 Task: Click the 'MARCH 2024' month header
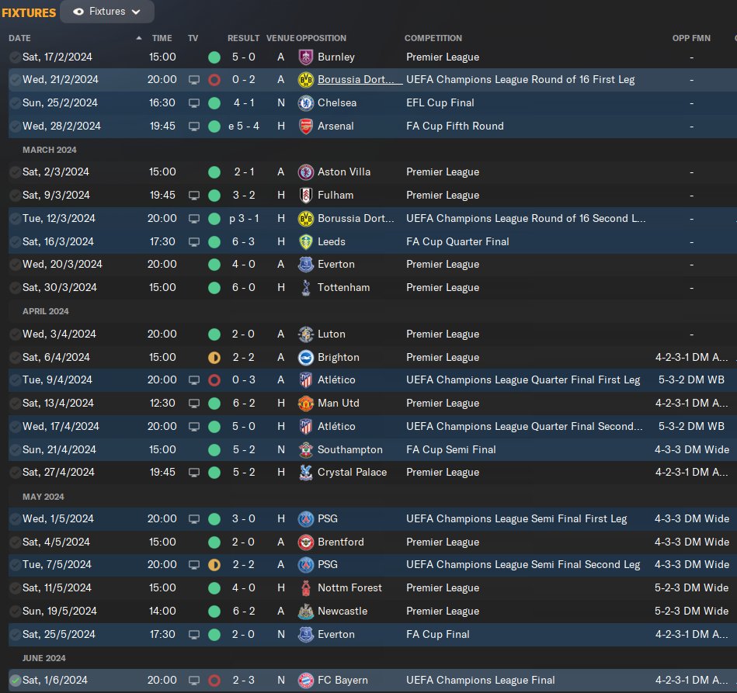click(x=50, y=150)
